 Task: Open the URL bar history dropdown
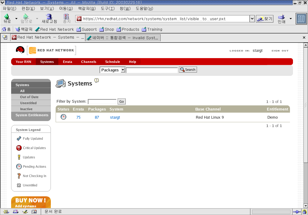pyautogui.click(x=252, y=19)
